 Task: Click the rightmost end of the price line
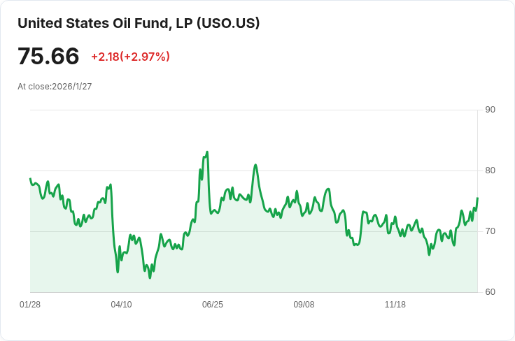click(477, 198)
